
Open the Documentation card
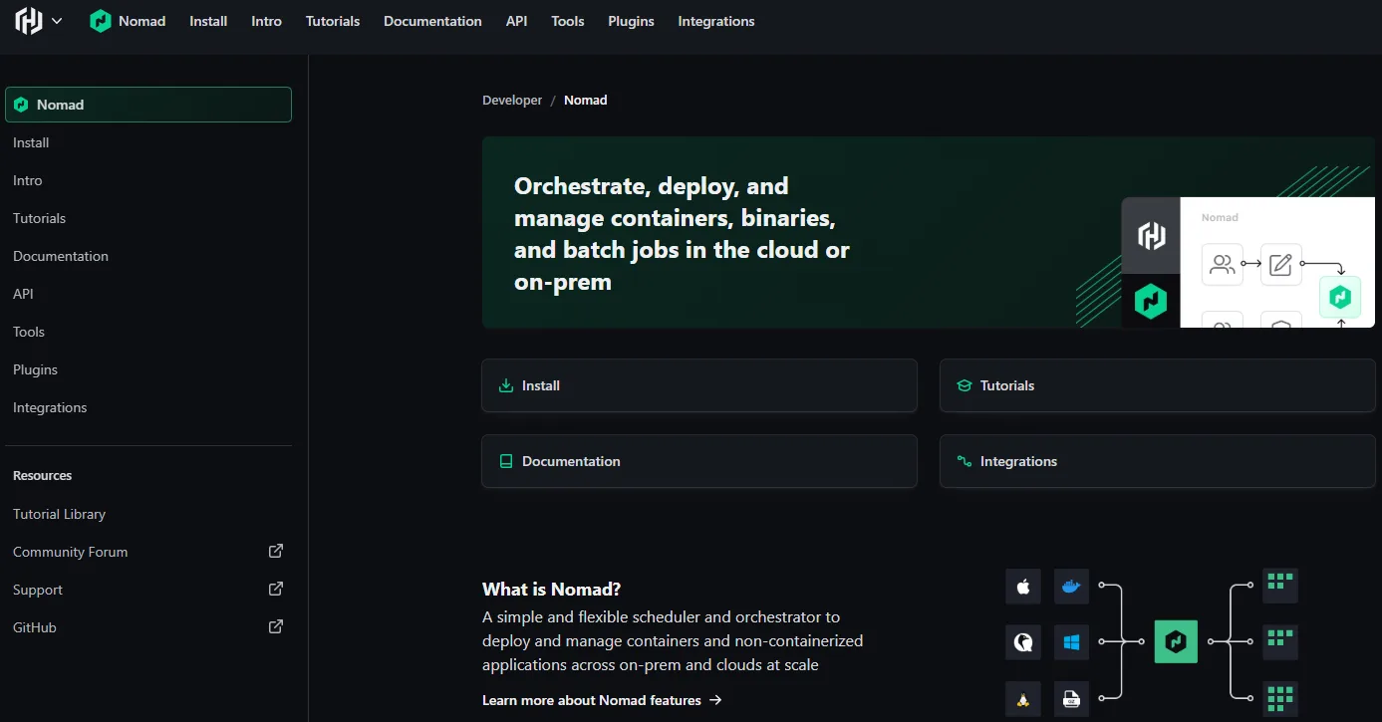coord(699,461)
